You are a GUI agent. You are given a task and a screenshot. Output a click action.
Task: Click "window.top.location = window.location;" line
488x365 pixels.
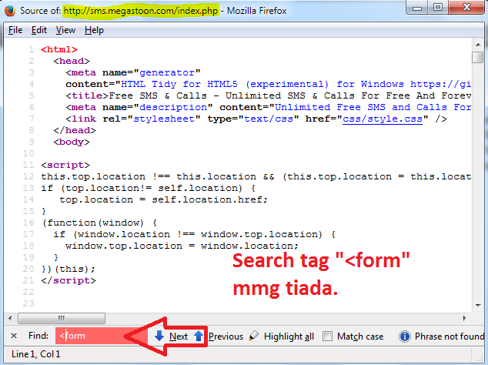(x=182, y=246)
